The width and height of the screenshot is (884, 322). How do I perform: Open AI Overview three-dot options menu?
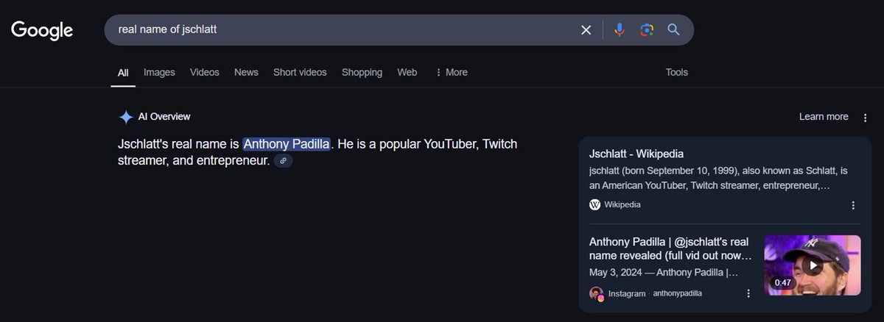coord(865,118)
